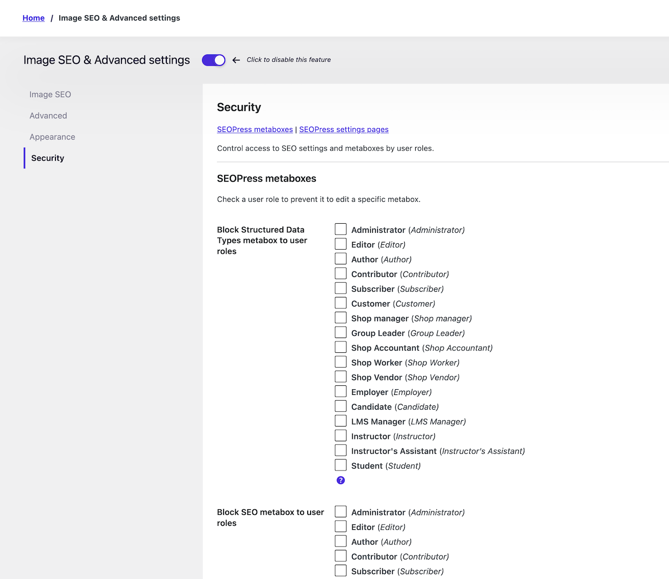This screenshot has height=579, width=669.
Task: Tick the Employer role checkbox
Action: [x=341, y=392]
